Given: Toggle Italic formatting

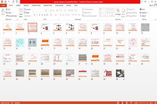Looking at the screenshot, I should (37, 15).
